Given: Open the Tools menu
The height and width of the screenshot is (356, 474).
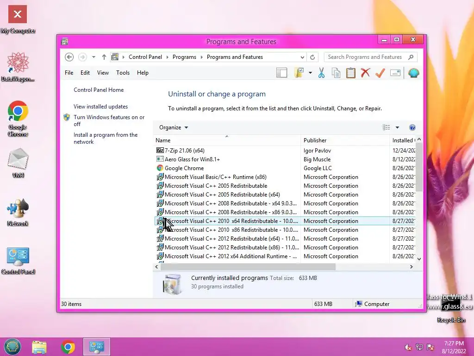Looking at the screenshot, I should coord(123,73).
